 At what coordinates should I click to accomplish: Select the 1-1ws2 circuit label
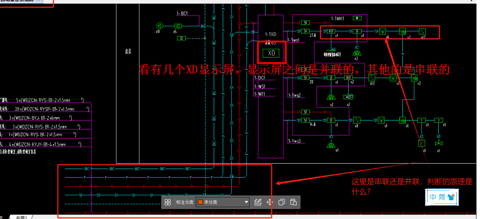click(x=294, y=95)
